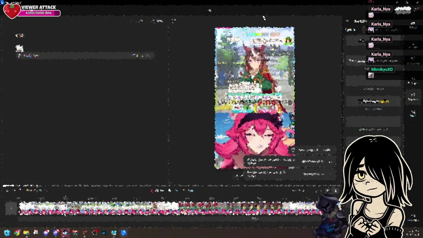Open the multicolor Chrome icon on taskbar
The width and height of the screenshot is (423, 238).
(17, 233)
